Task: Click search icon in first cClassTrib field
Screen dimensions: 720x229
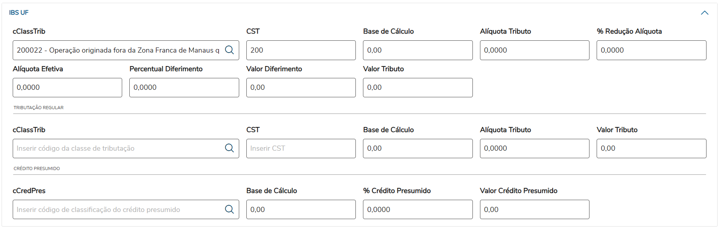Action: pos(229,50)
